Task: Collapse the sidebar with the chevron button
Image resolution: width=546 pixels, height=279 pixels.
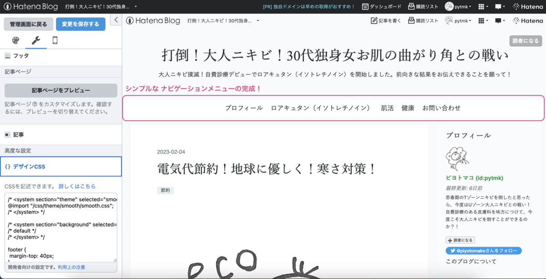Action: click(x=116, y=20)
